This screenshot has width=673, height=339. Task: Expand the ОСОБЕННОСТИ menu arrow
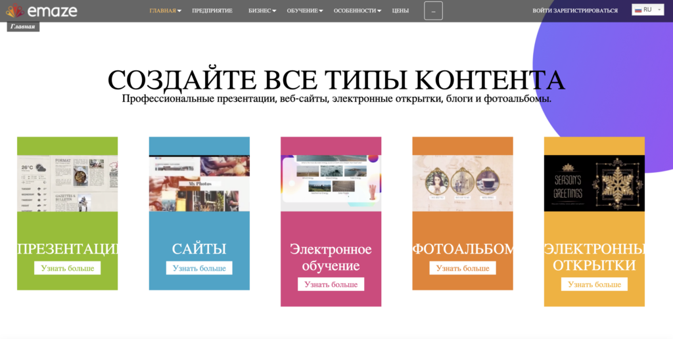coord(379,11)
